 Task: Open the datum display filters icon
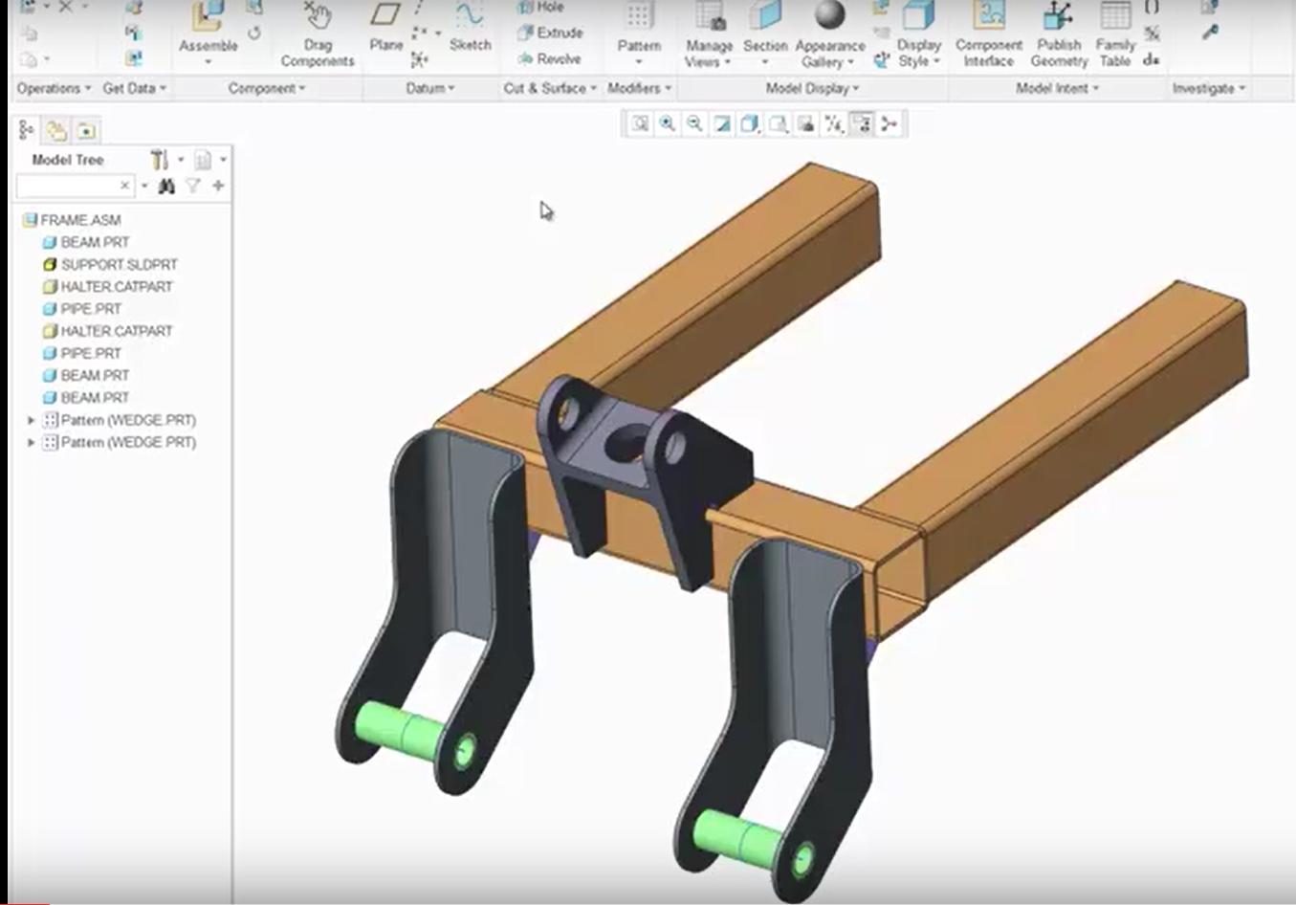click(x=833, y=123)
